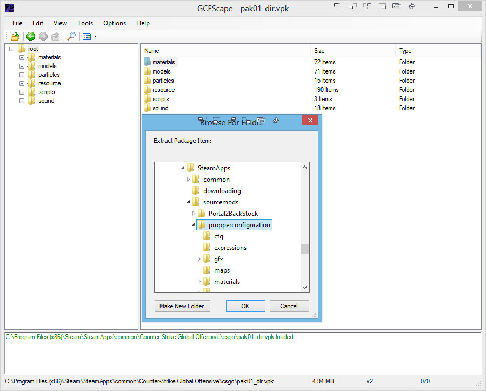Viewport: 486px width, 391px height.
Task: Click the resource folder icon in file list
Action: pos(147,90)
